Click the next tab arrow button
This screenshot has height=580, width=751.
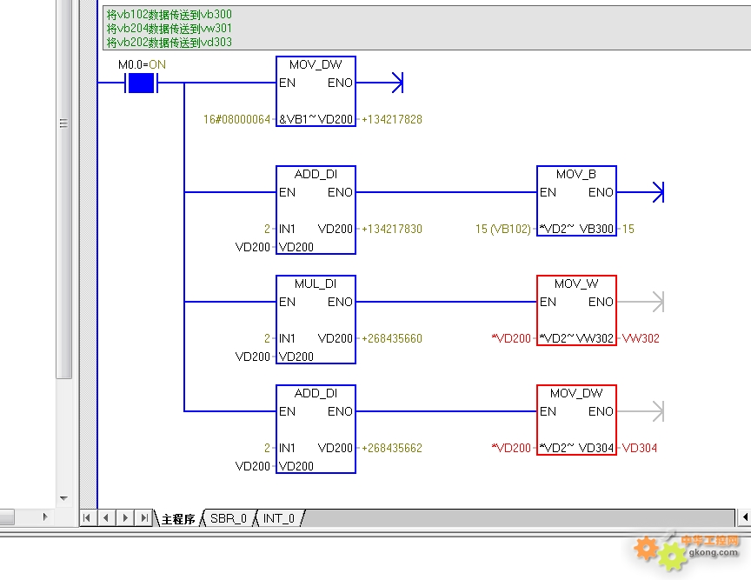point(125,517)
